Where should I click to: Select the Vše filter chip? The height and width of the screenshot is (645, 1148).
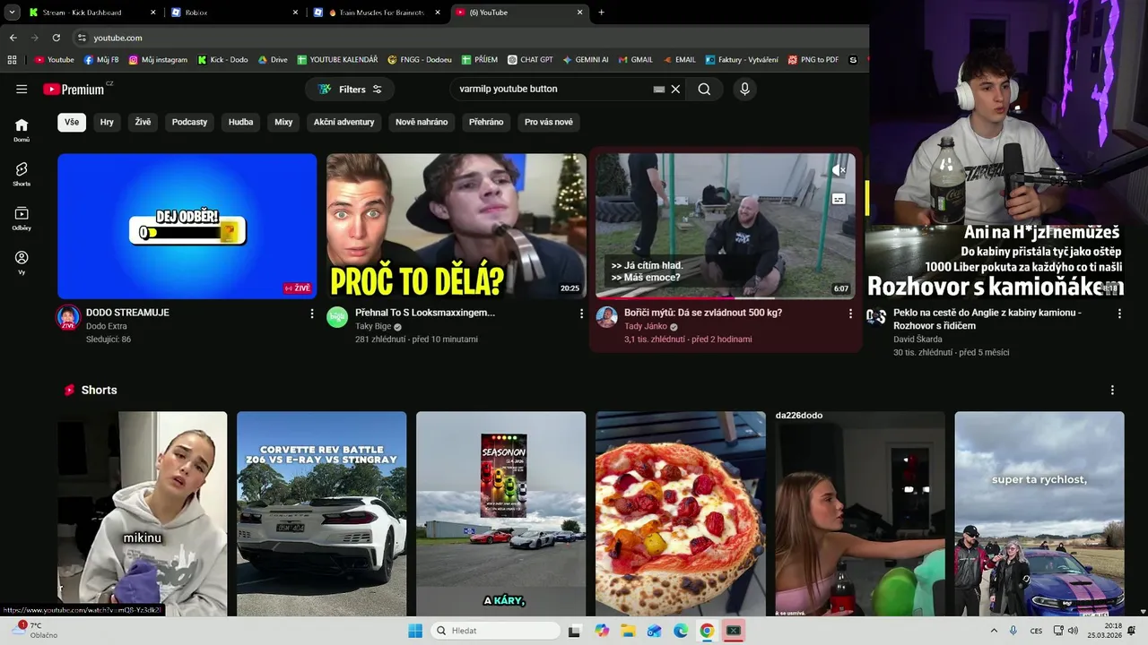pyautogui.click(x=72, y=122)
